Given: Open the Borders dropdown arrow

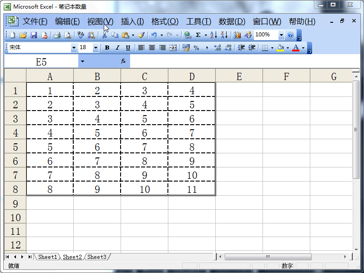Looking at the screenshot, I should [272, 48].
